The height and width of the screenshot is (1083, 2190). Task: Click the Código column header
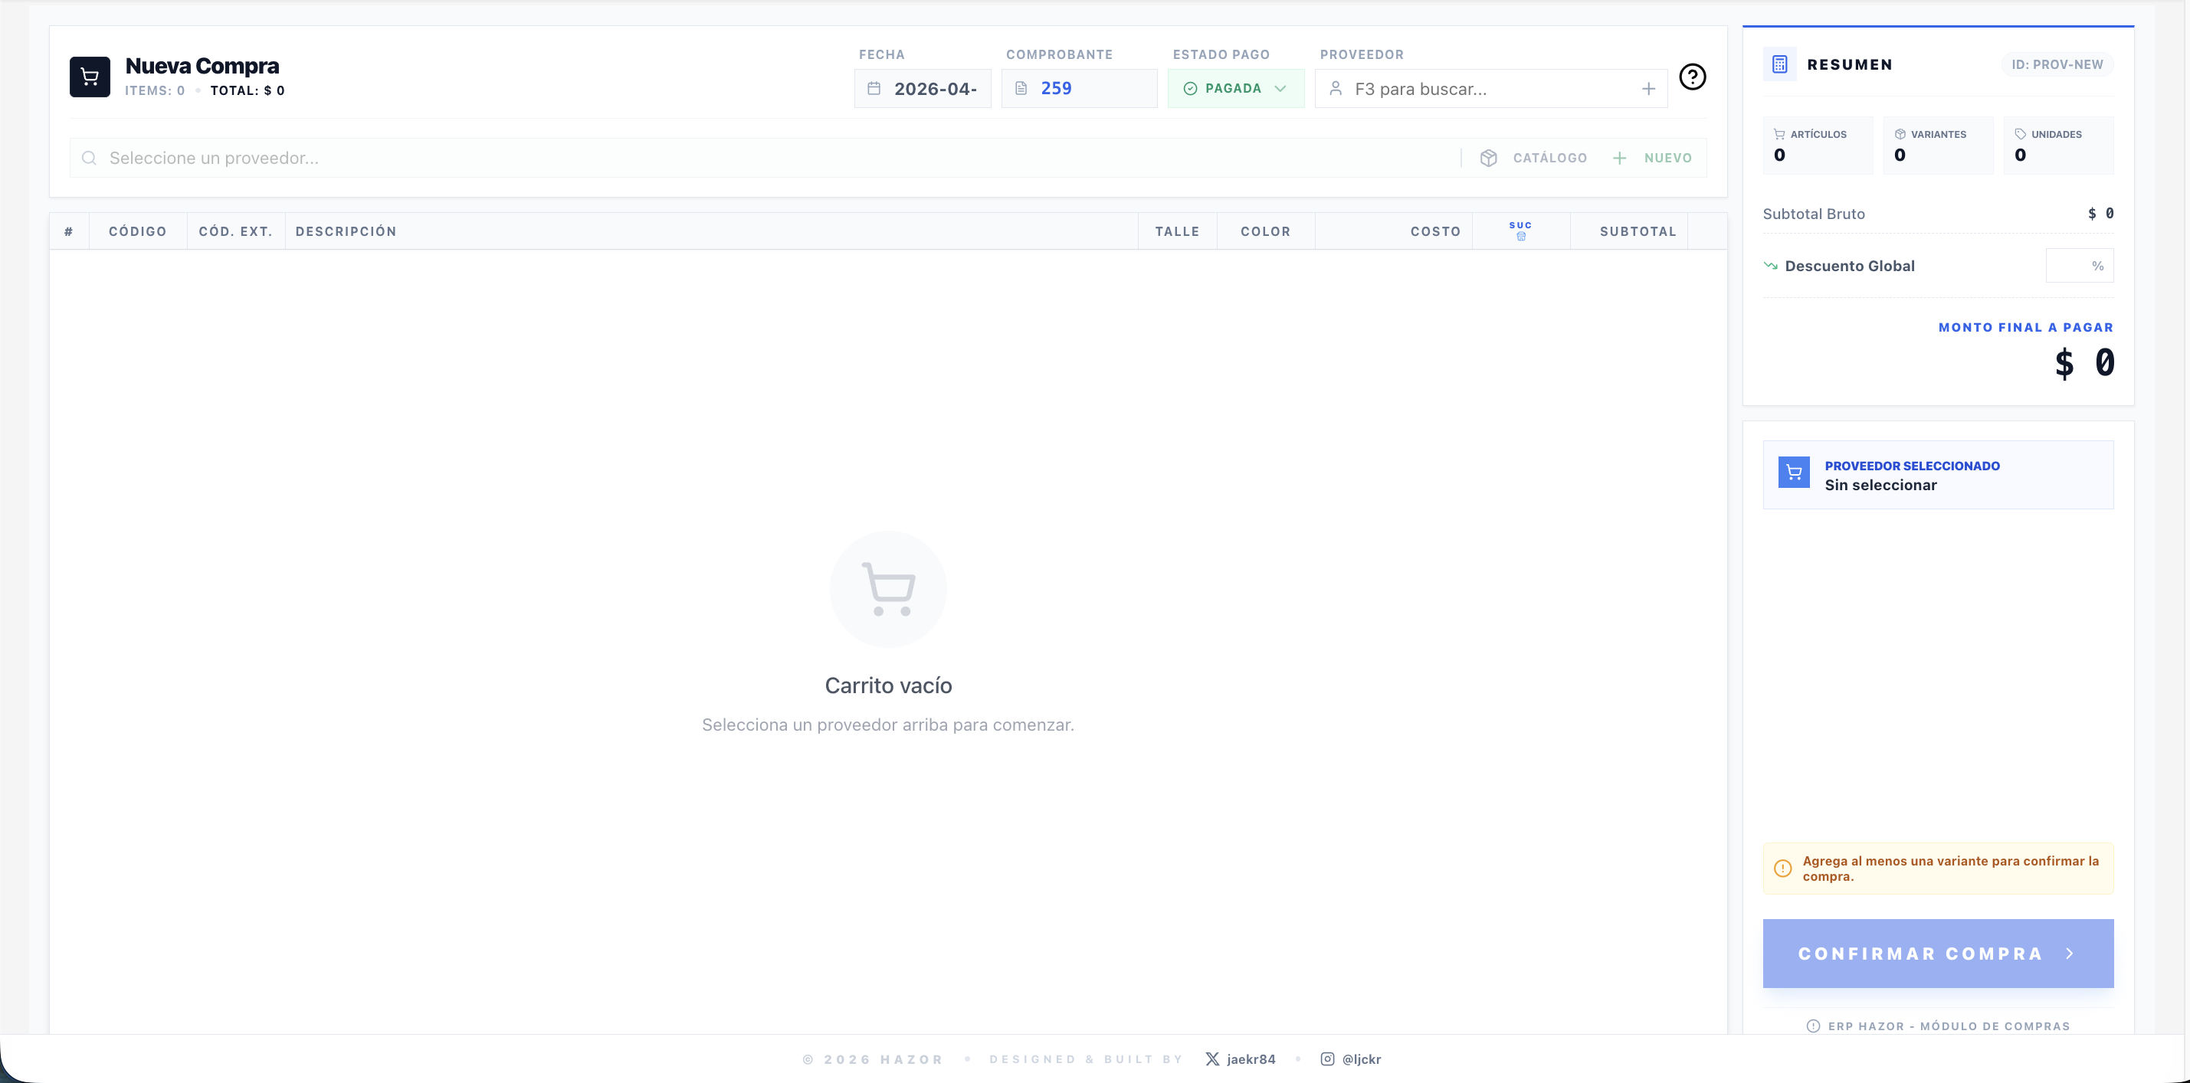point(138,231)
